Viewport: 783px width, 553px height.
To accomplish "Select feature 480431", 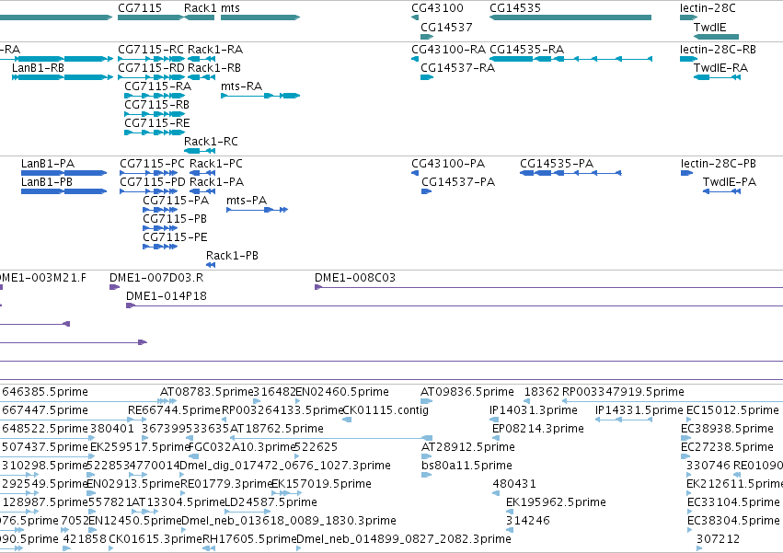I will pyautogui.click(x=514, y=485).
